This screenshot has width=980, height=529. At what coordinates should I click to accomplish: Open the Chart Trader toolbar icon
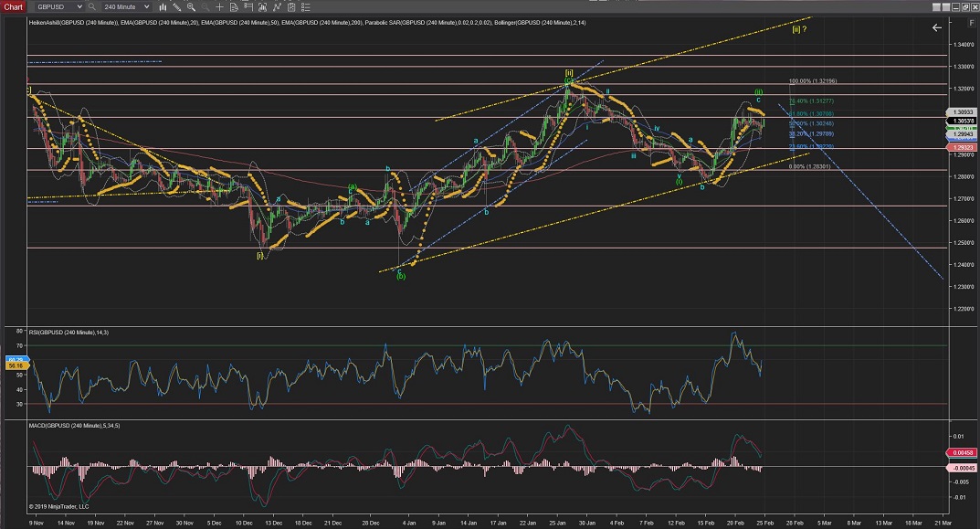point(248,7)
